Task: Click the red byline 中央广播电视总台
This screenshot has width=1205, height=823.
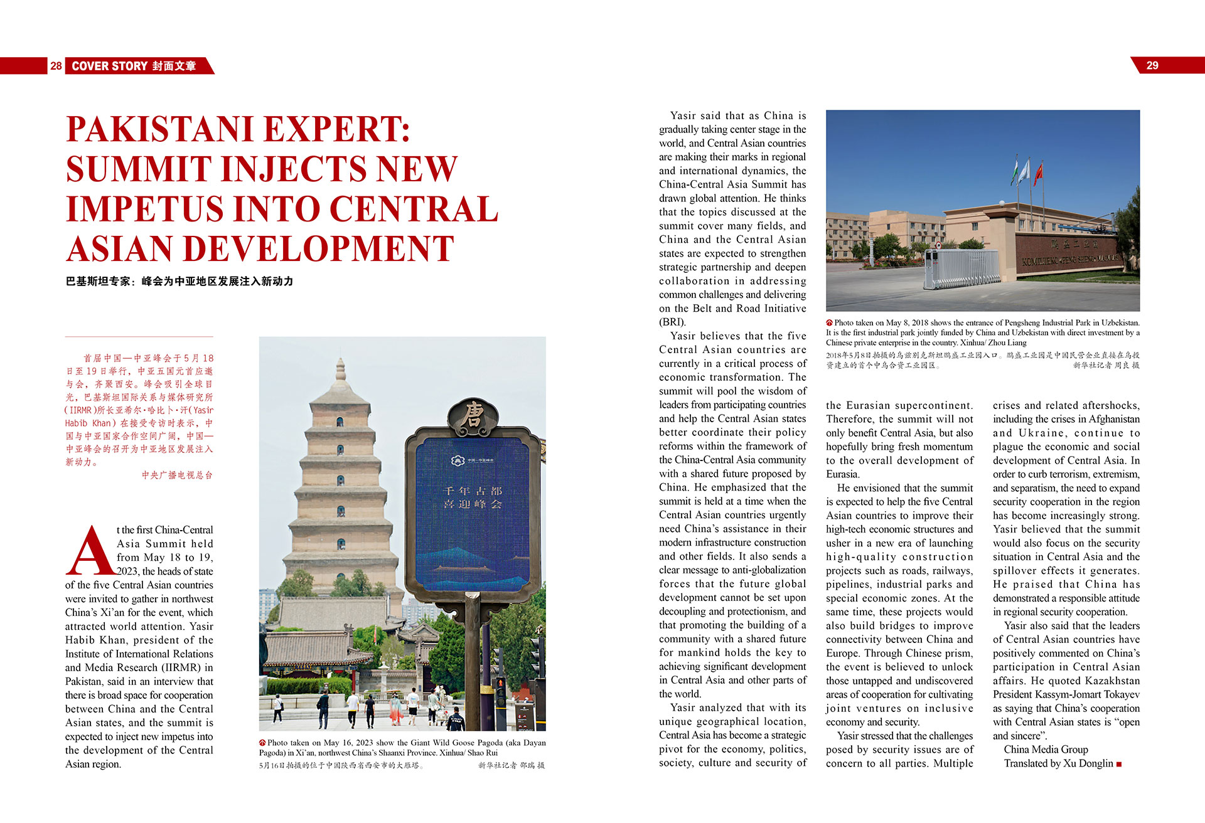Action: 177,475
